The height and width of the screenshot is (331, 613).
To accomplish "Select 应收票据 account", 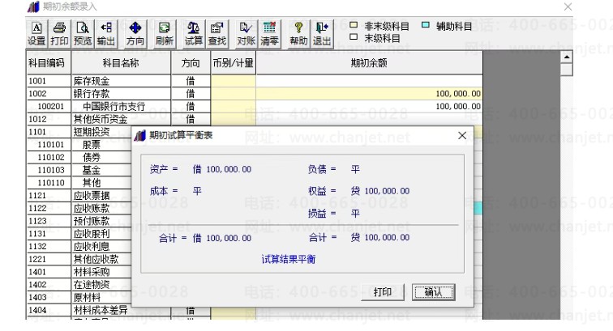I will point(92,196).
